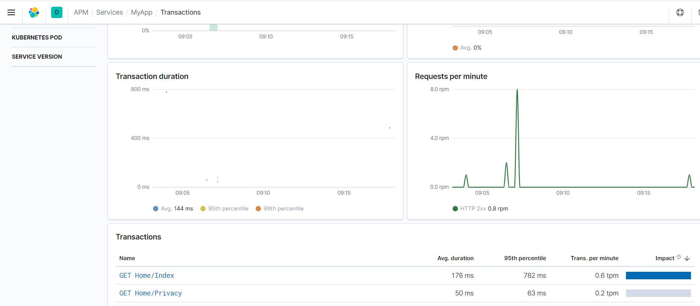Screen dimensions: 700x306
Task: Select the 0.6 tpm cell
Action: click(x=606, y=276)
